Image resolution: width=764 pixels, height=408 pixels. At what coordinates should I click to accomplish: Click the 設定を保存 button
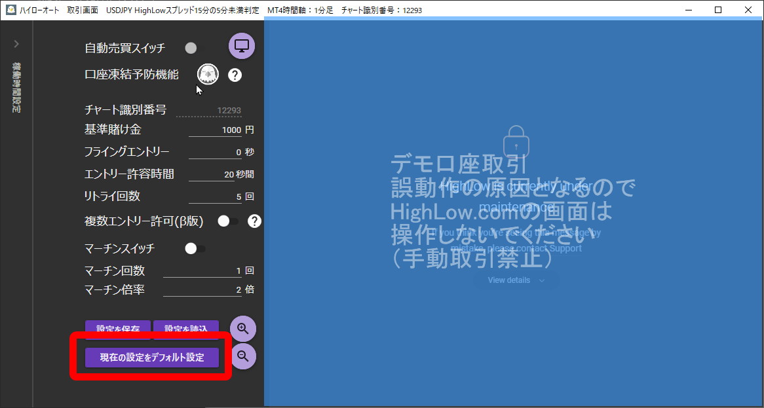[118, 329]
